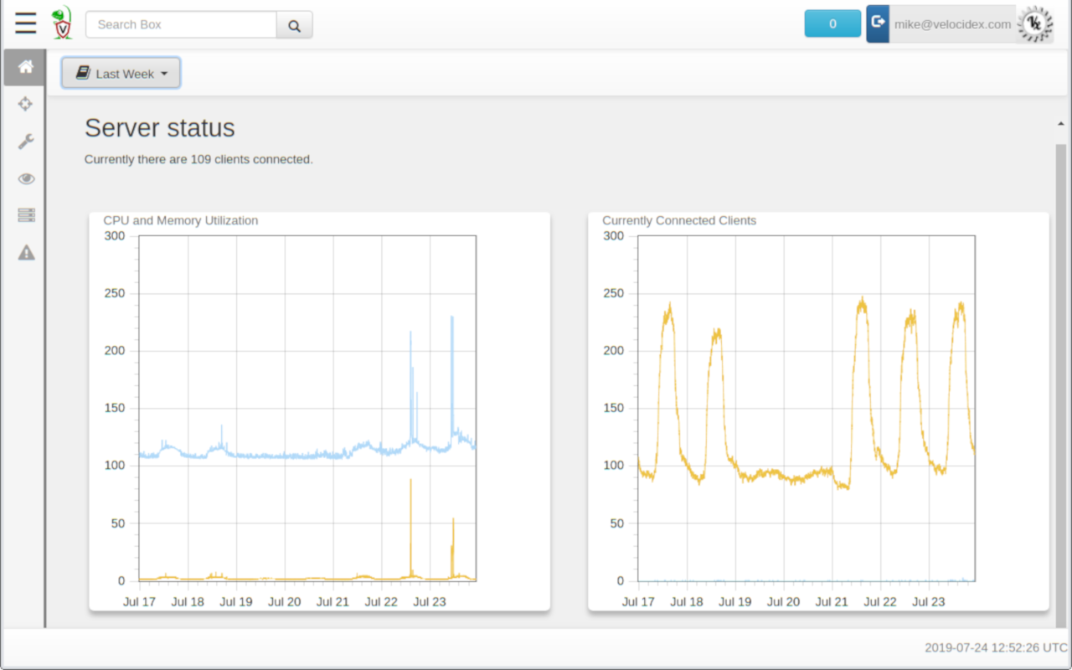Focus the Search Box input field

tap(181, 25)
